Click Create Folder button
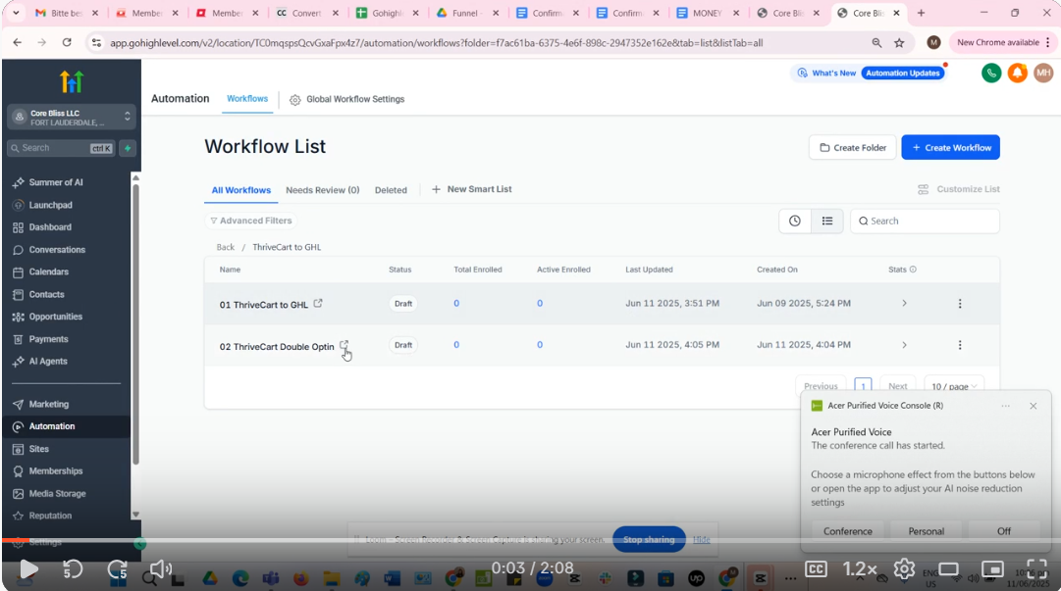The height and width of the screenshot is (591, 1061). click(853, 147)
